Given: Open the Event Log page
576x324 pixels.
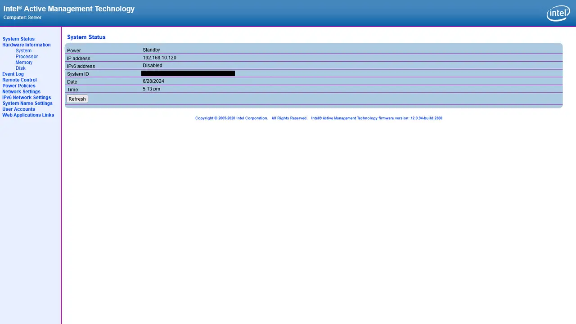Looking at the screenshot, I should (13, 74).
